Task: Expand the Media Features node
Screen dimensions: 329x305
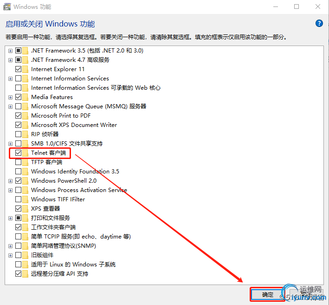Action: (x=10, y=97)
